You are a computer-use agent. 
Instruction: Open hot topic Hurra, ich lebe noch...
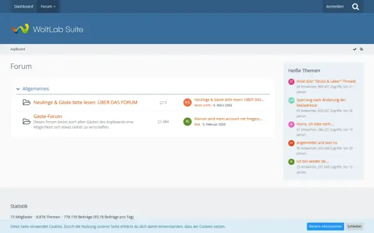[x=315, y=124]
